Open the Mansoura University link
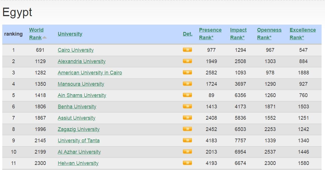The width and height of the screenshot is (325, 170). click(81, 84)
